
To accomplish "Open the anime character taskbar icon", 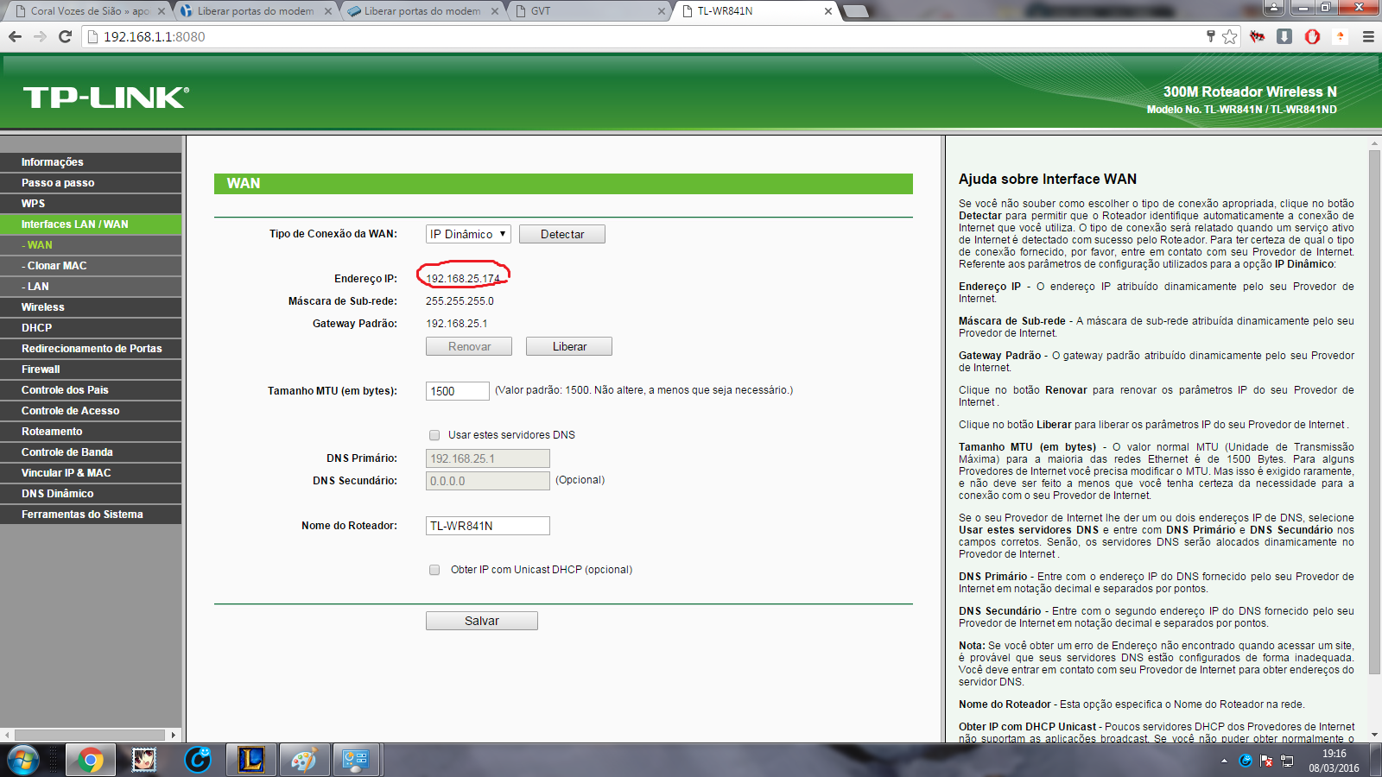I will pos(144,761).
